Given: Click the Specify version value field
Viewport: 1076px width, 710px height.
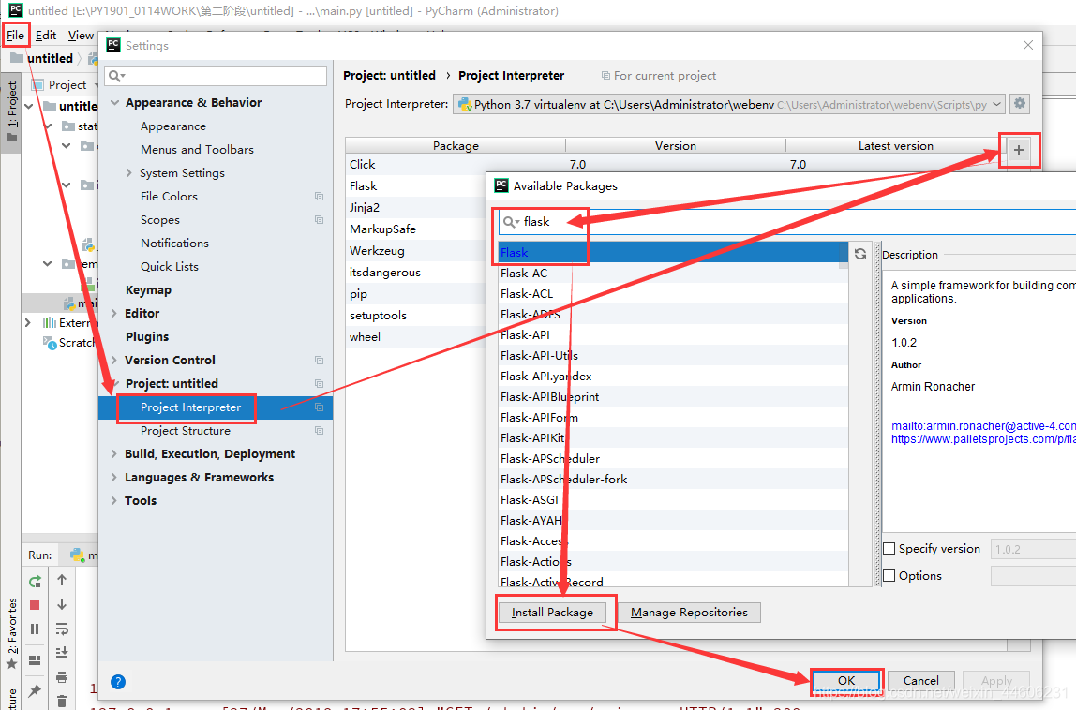Looking at the screenshot, I should 1033,549.
